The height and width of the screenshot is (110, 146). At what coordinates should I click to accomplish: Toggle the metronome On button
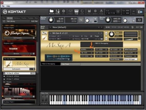95,19
